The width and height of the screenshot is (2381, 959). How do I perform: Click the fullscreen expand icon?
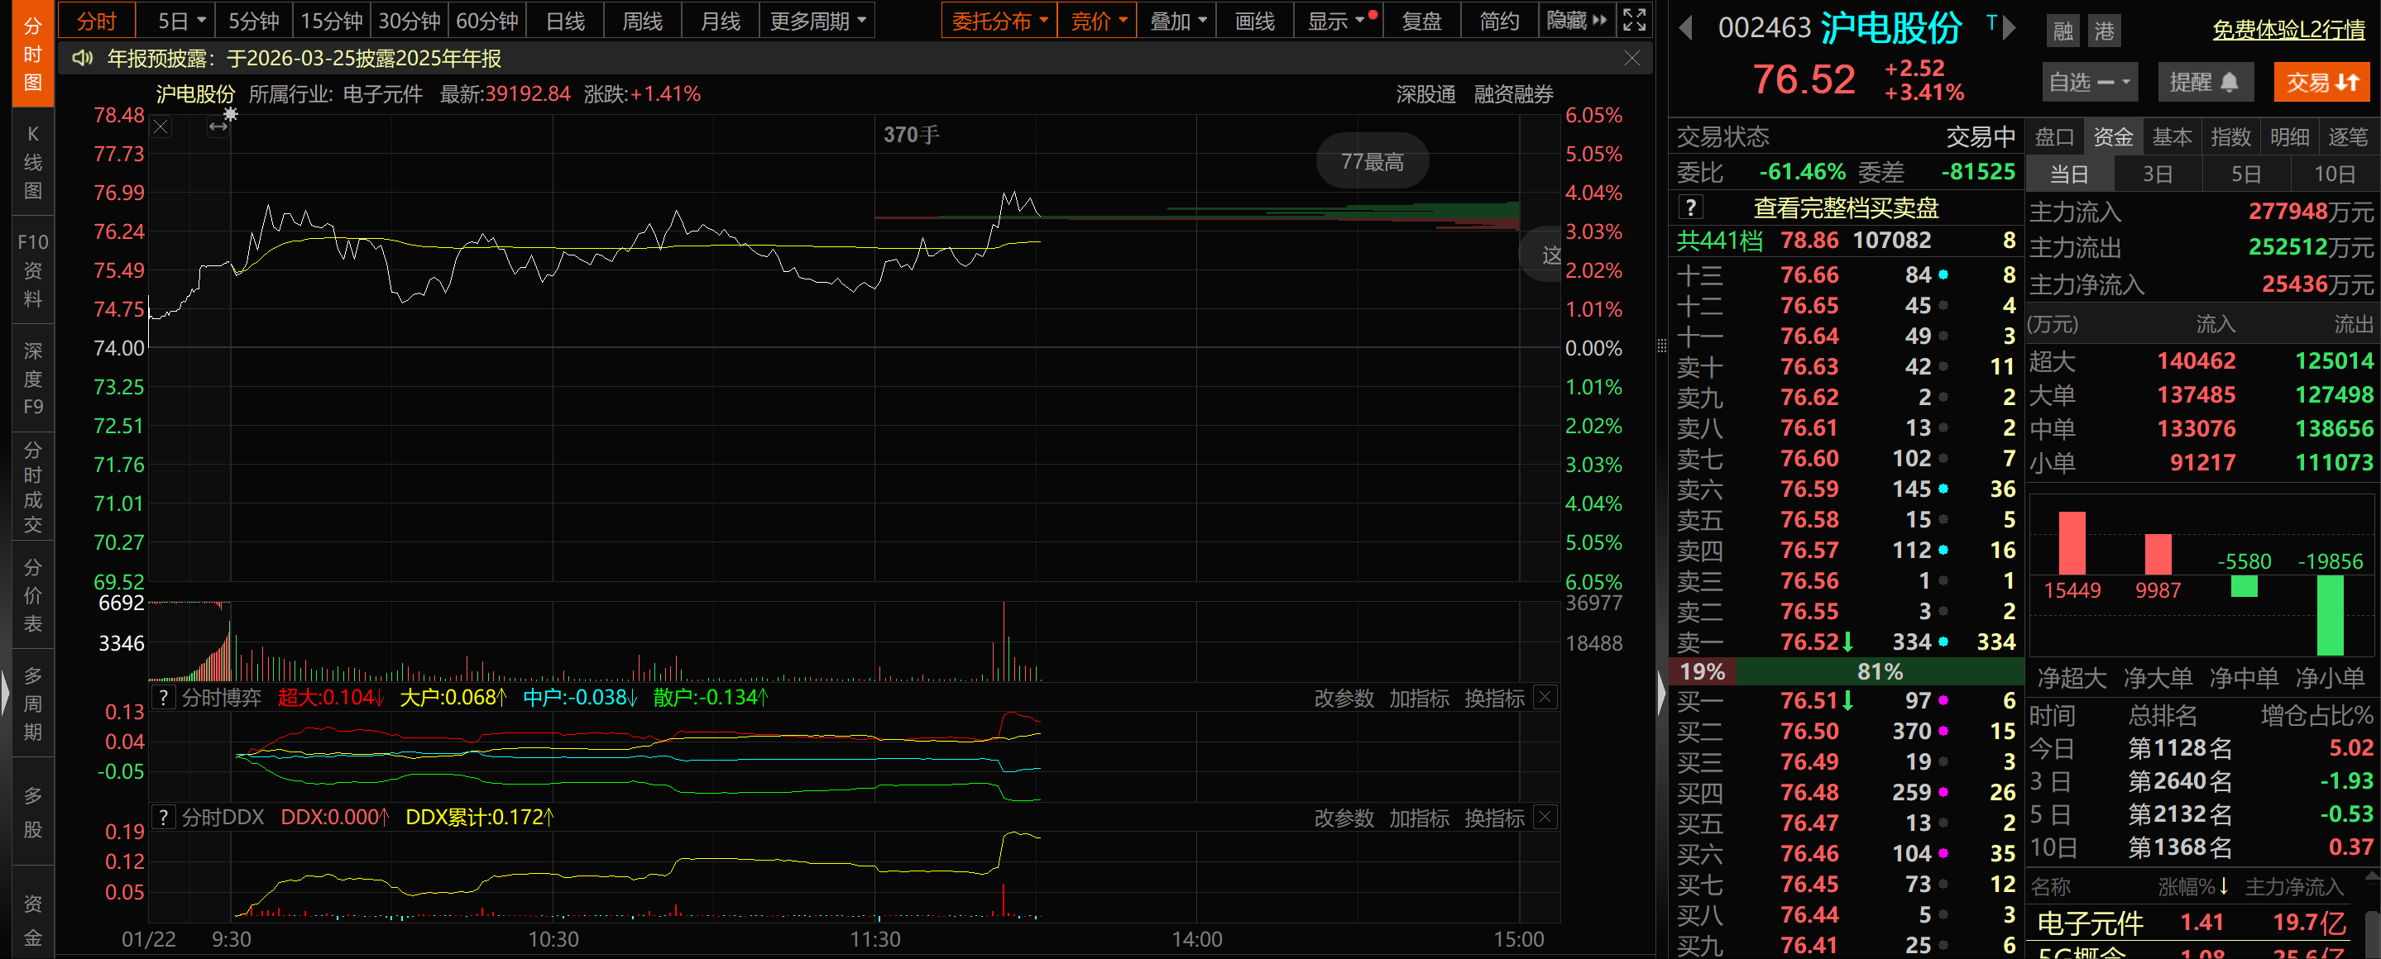(1633, 19)
